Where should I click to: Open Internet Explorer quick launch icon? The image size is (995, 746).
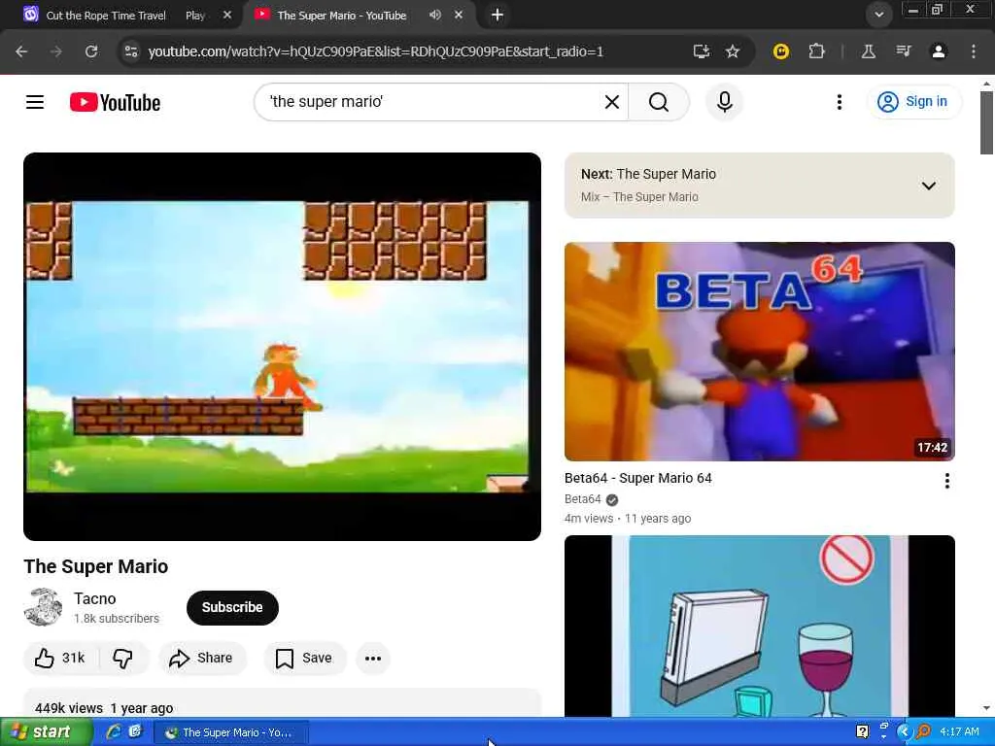114,731
